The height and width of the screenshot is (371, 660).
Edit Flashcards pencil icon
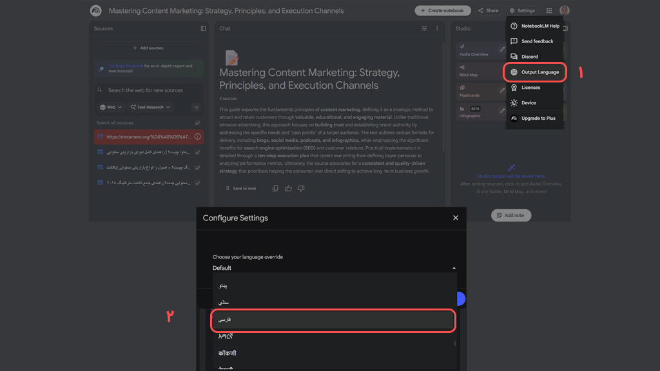point(501,90)
